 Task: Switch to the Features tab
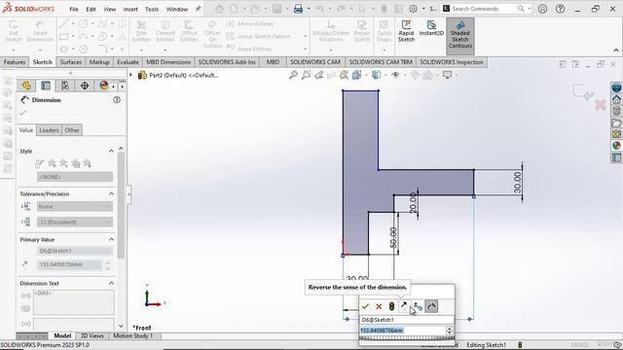15,62
